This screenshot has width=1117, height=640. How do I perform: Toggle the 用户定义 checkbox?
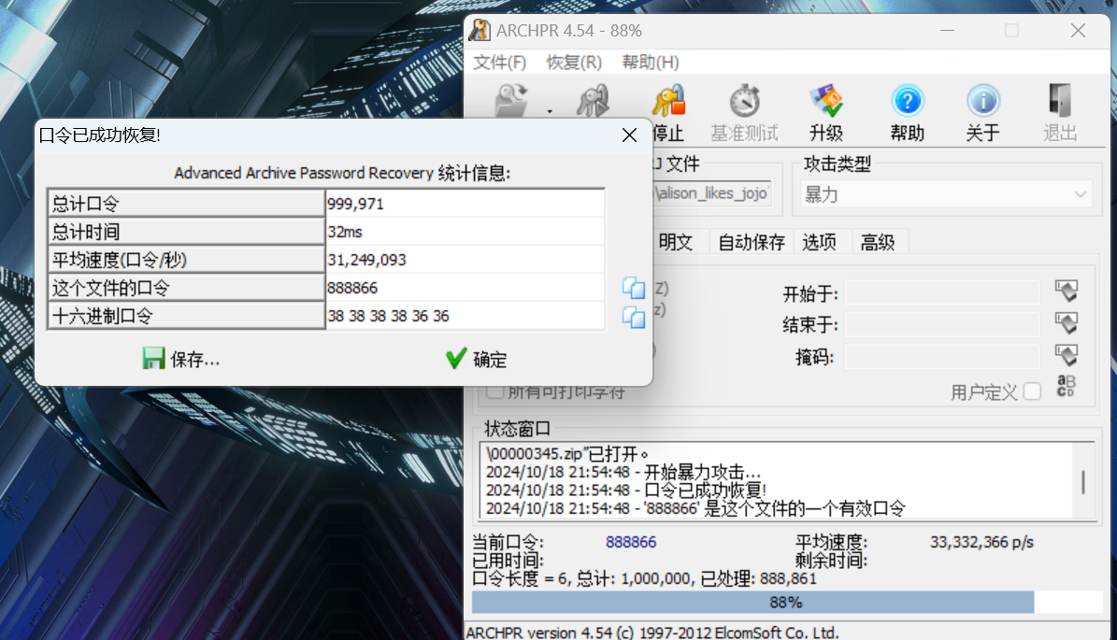(1032, 391)
